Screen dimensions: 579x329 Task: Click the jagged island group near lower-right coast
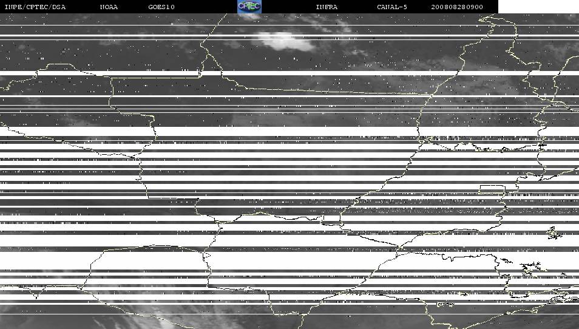(530, 266)
